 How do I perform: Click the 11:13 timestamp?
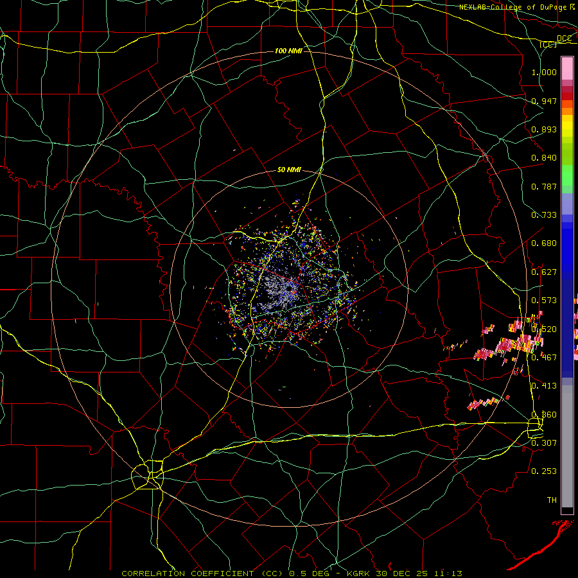click(448, 574)
